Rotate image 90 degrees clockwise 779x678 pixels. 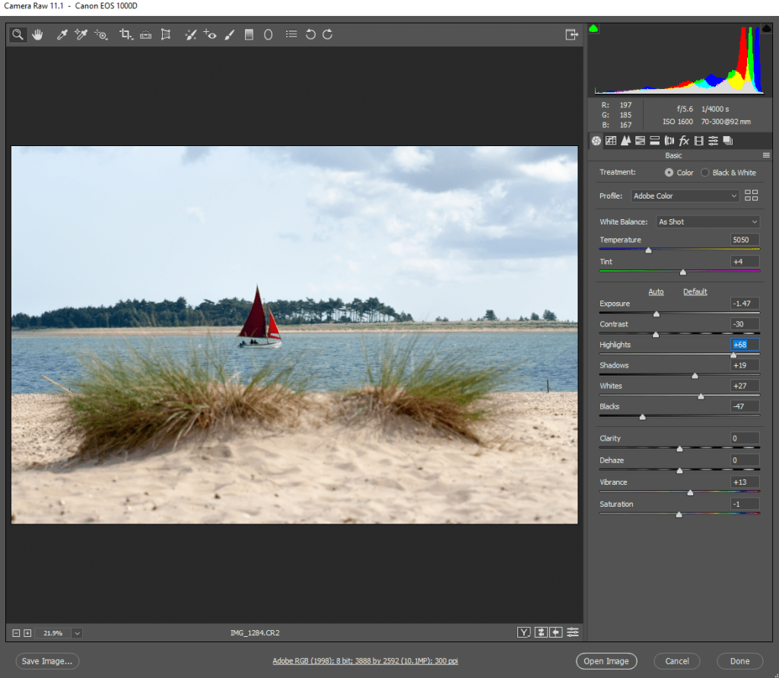pyautogui.click(x=328, y=34)
